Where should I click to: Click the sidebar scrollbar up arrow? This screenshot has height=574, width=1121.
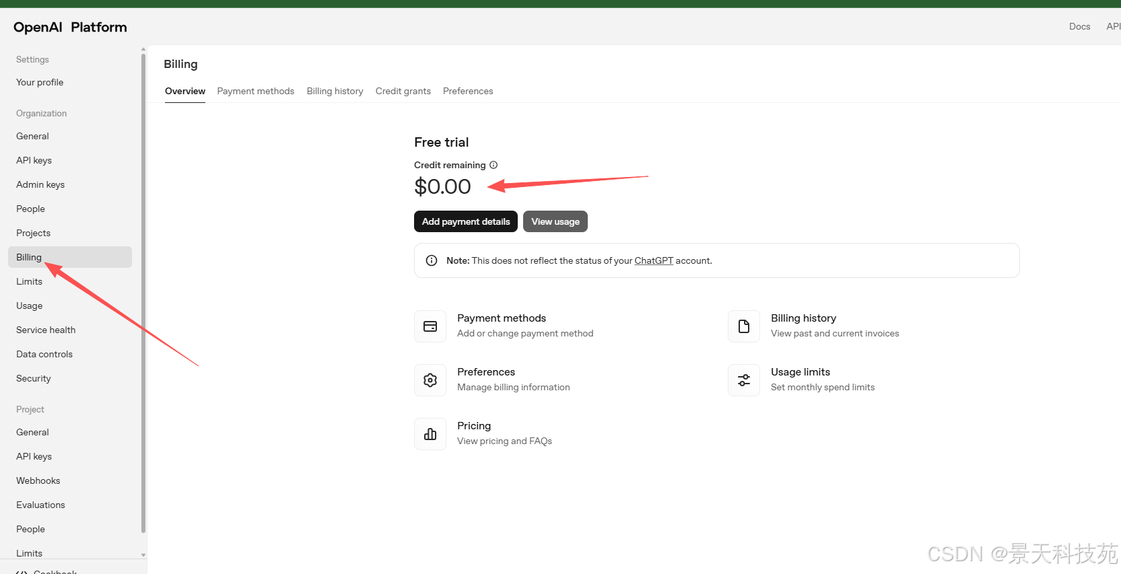pyautogui.click(x=143, y=49)
